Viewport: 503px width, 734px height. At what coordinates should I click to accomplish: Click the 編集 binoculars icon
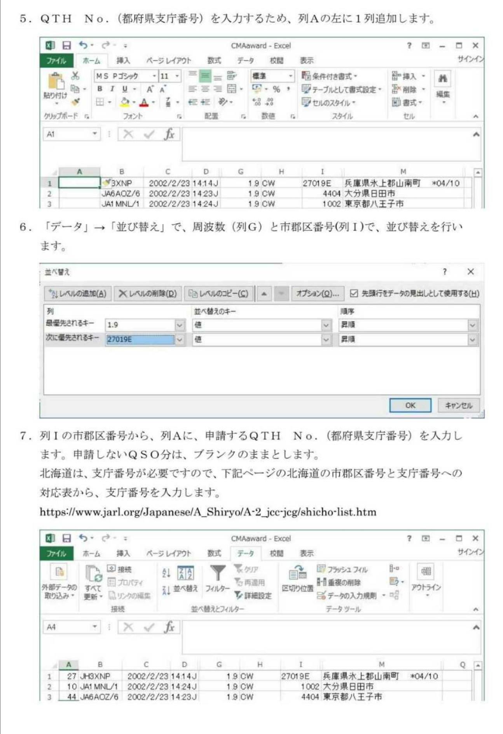tap(442, 79)
